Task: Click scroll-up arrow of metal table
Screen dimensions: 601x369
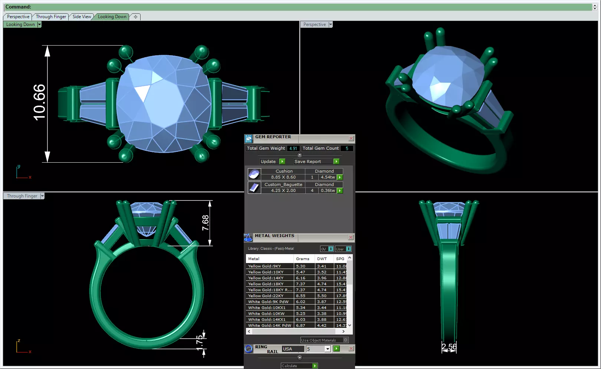Action: click(x=349, y=257)
